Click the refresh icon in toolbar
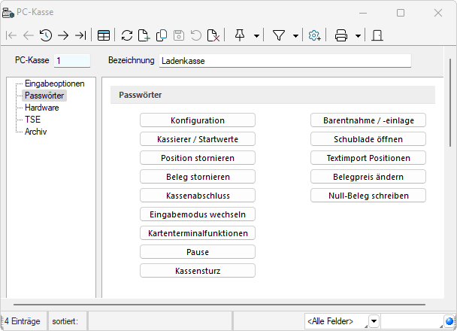 coord(127,35)
